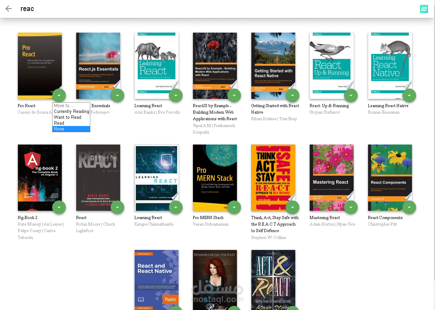Click the "Pro MERN Stack" title text
Viewport: 435px width, 310px height.
[208, 218]
